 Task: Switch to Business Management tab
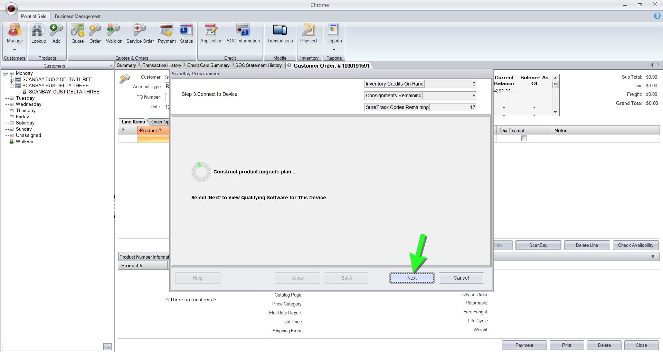click(77, 16)
